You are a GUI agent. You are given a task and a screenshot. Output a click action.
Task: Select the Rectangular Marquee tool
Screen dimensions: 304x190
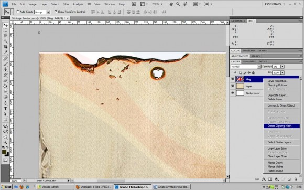[x=5, y=30]
